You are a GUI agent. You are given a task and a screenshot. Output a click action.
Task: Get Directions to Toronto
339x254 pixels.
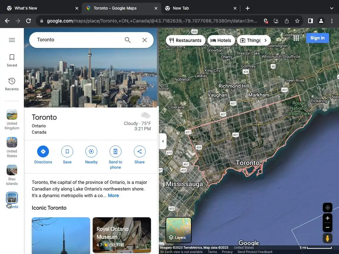(43, 155)
